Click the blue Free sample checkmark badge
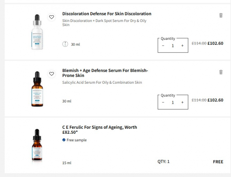The height and width of the screenshot is (177, 231). click(64, 140)
